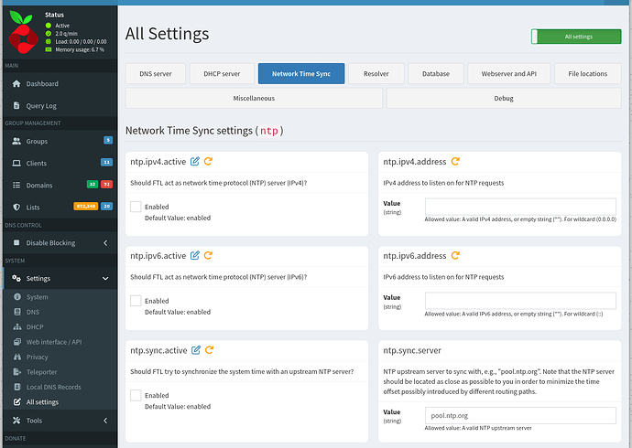Click the reset arrow icon beside ntp.ipv4.address

point(456,162)
